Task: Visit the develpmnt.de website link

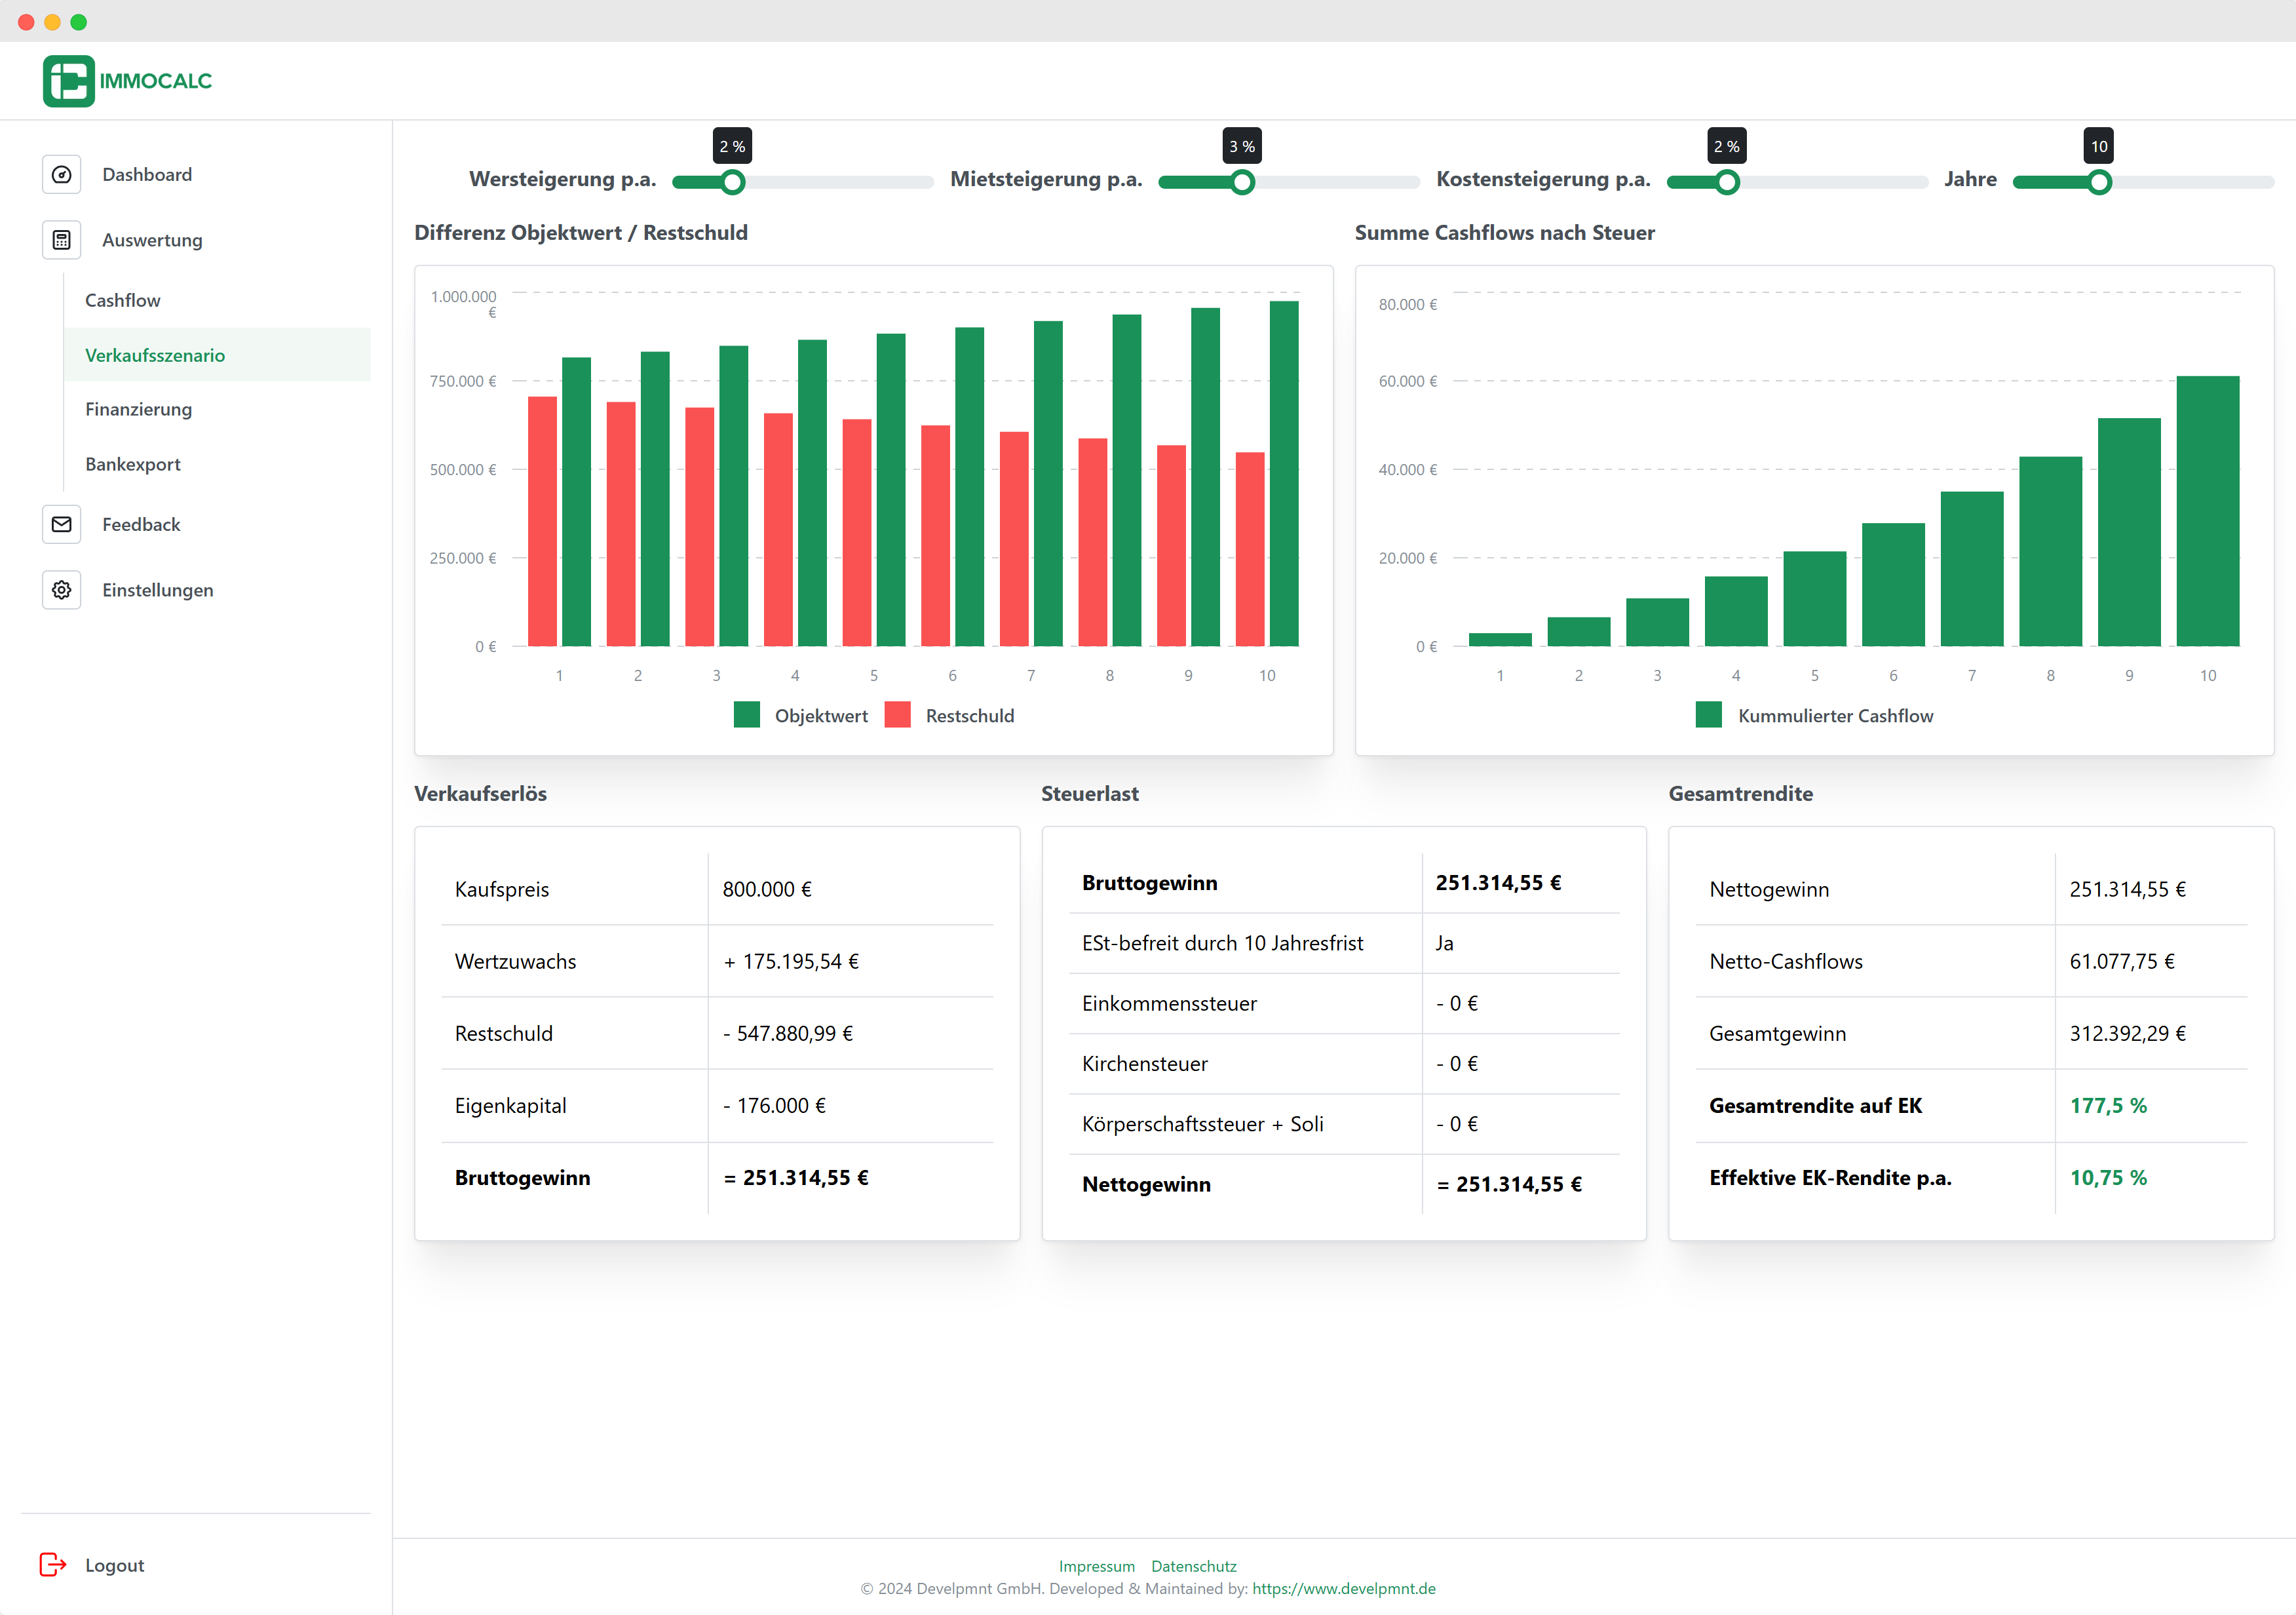Action: tap(1343, 1588)
